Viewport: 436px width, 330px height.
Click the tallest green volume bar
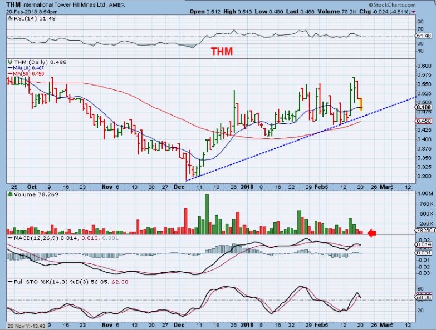pyautogui.click(x=207, y=214)
